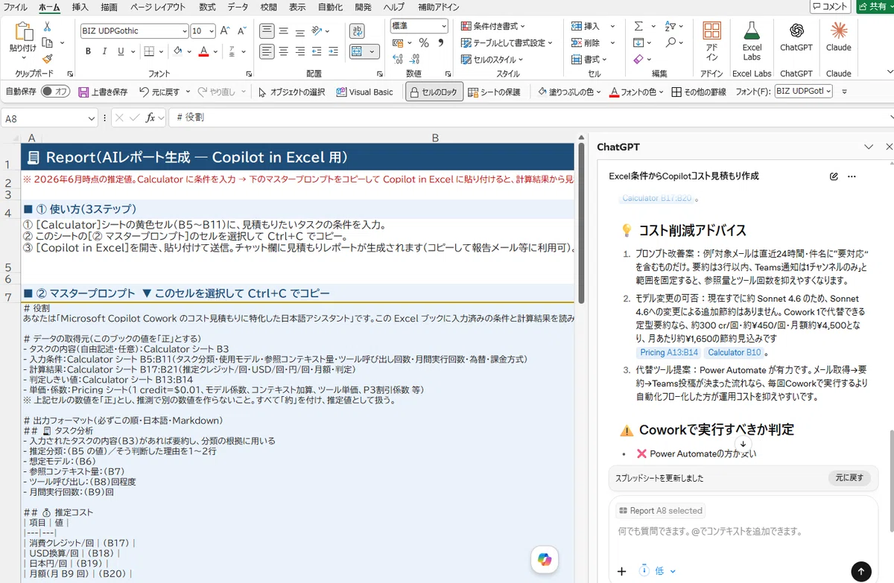Viewport: 894px width, 583px height.
Task: Expand Conditional Formatting (条件付き書式) menu
Action: click(493, 26)
